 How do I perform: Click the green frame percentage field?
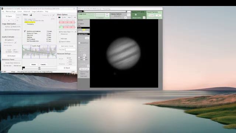click(x=61, y=27)
